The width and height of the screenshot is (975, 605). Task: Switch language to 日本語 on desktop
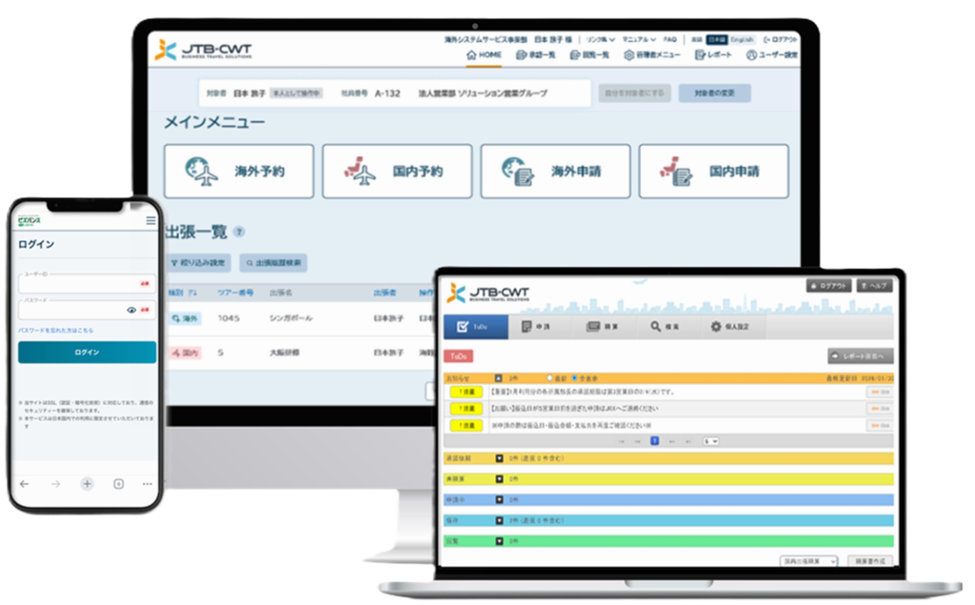pyautogui.click(x=716, y=39)
